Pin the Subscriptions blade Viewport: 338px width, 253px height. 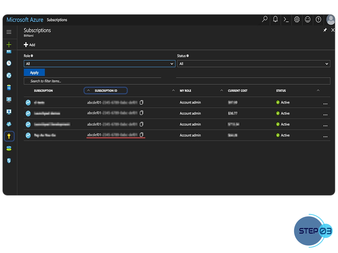tap(325, 30)
